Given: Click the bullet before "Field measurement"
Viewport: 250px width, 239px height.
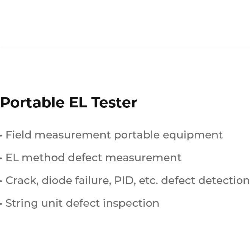Looking at the screenshot, I should [x=1, y=135].
